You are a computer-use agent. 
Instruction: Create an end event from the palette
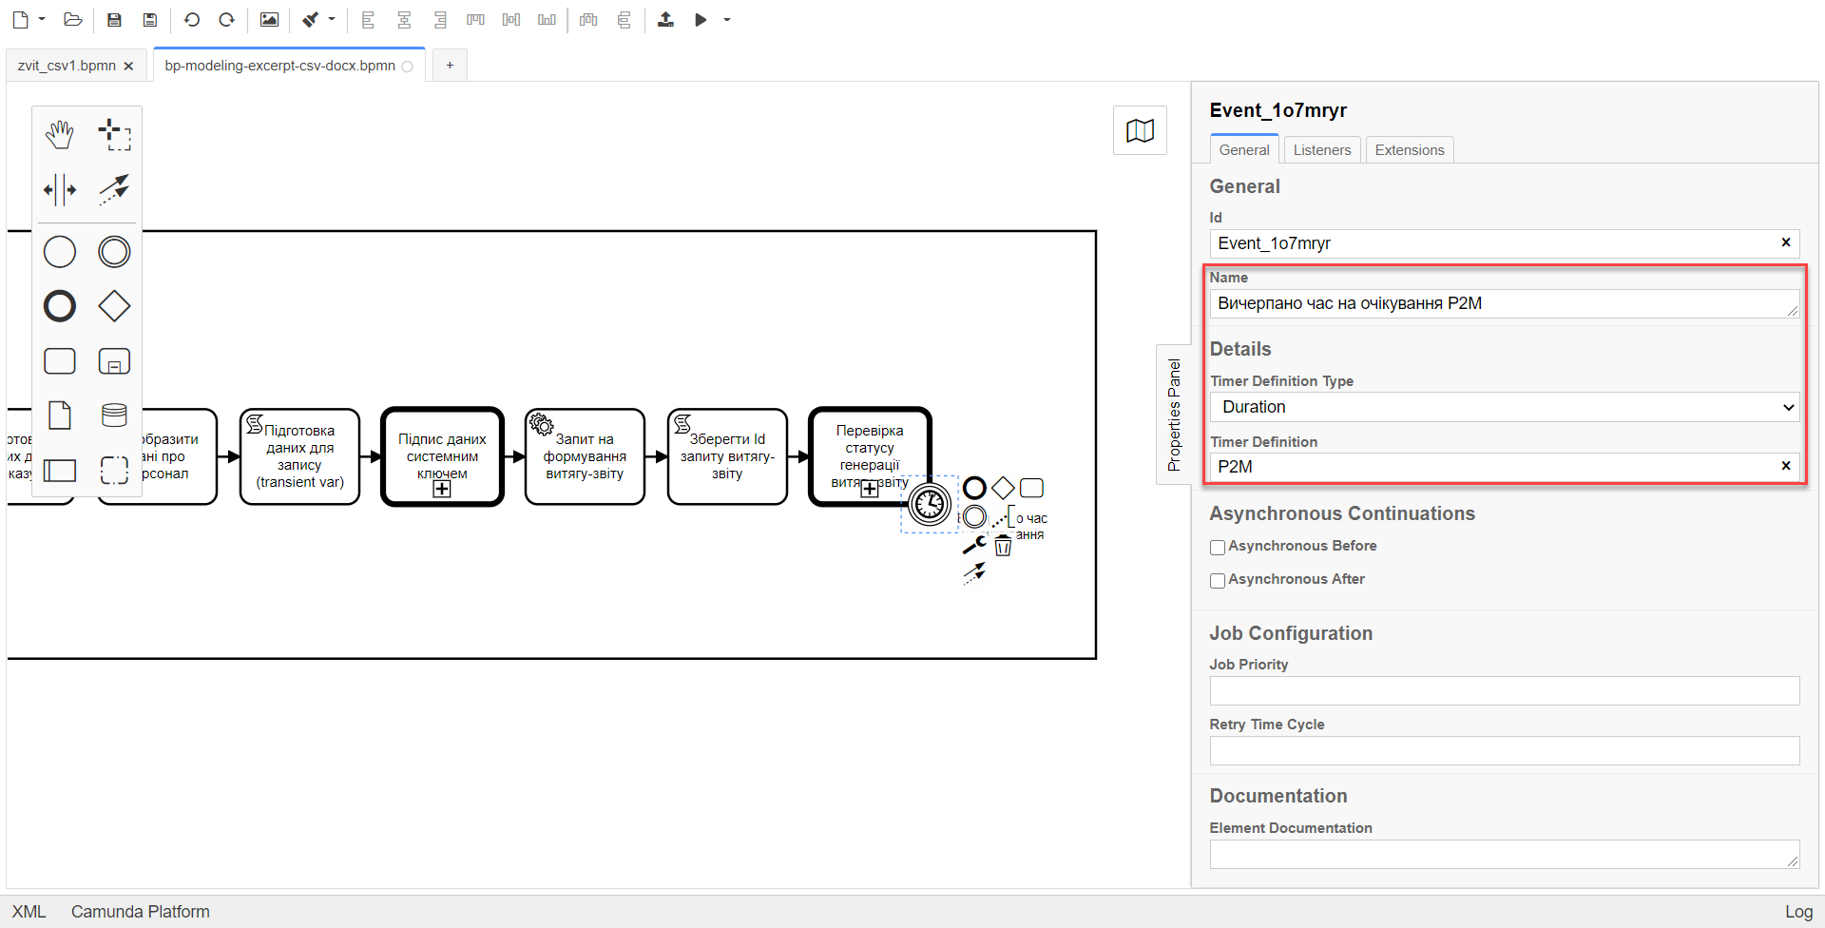tap(60, 306)
